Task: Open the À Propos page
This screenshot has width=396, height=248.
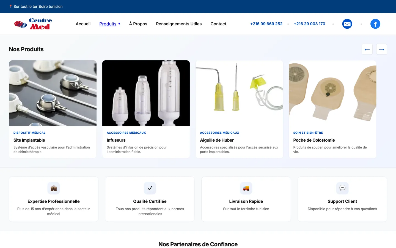Action: pos(138,24)
